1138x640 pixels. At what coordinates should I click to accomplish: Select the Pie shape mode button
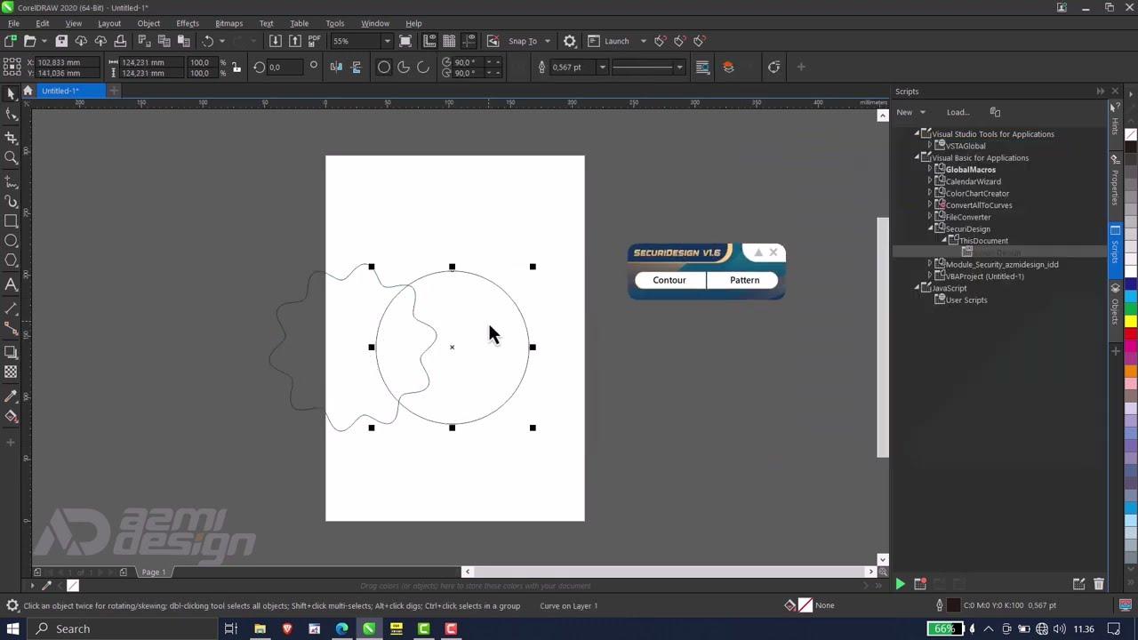404,67
